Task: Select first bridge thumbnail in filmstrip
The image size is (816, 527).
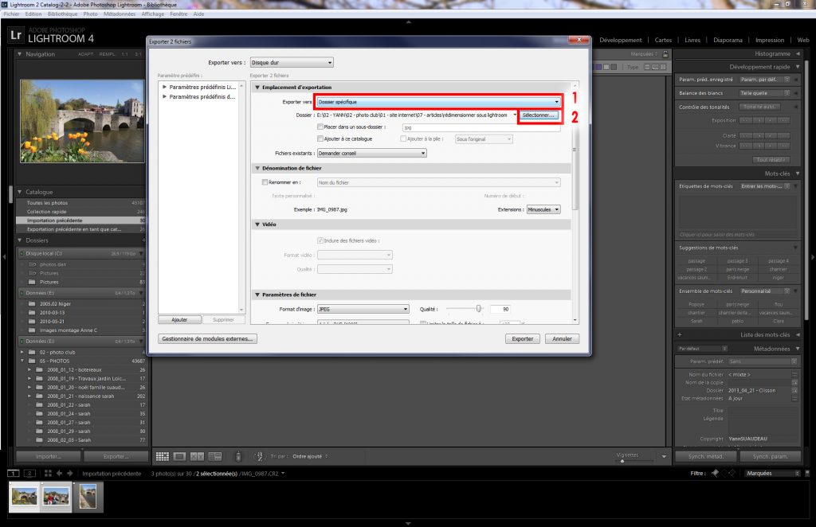Action: pos(25,496)
